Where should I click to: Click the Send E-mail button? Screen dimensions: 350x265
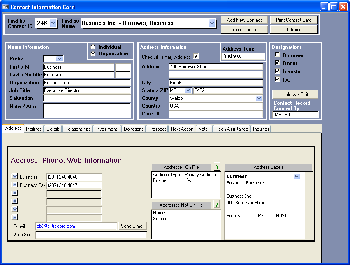(x=132, y=226)
